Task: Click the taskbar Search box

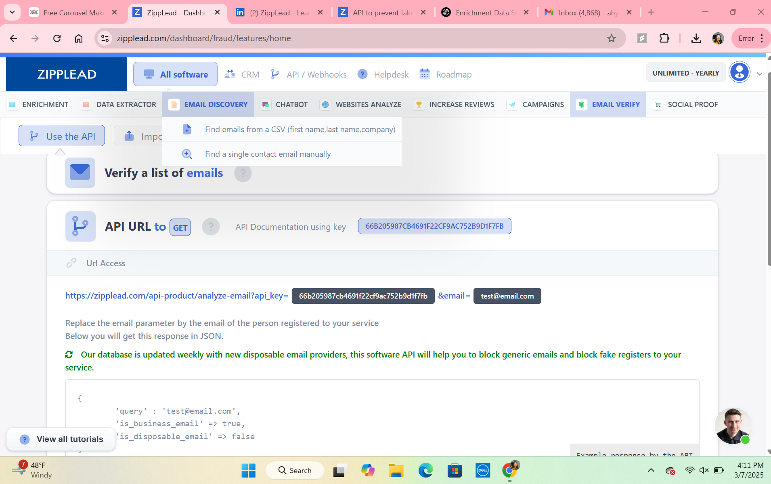Action: click(295, 470)
